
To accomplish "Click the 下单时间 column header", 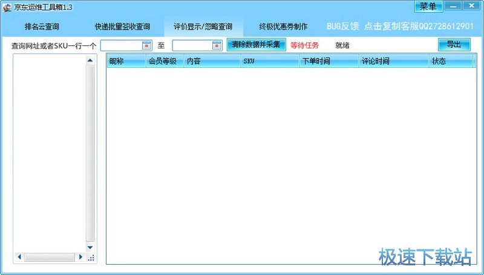I will [x=329, y=61].
